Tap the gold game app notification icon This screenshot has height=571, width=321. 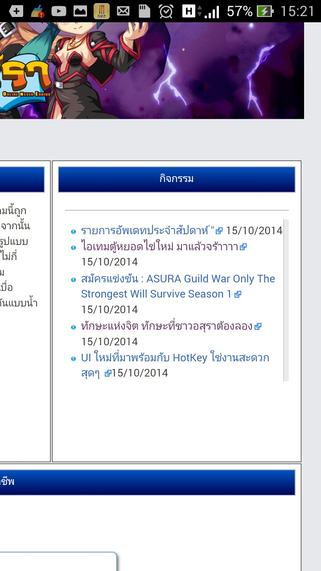tap(102, 11)
